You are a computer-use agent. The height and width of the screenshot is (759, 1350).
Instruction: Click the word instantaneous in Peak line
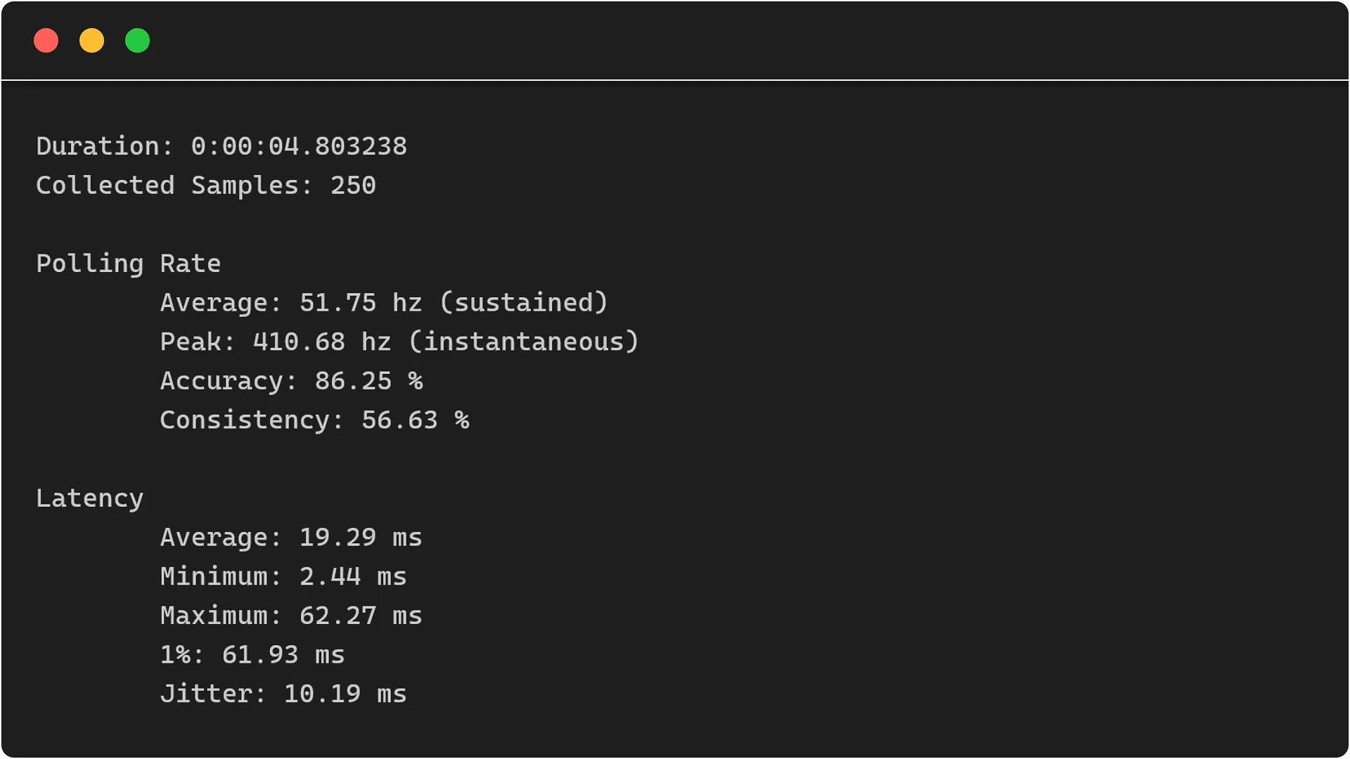click(524, 342)
